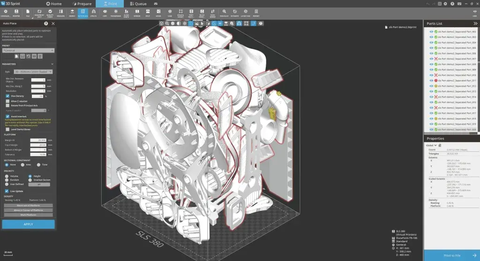Click the Top Z Margin input field

[x=38, y=145]
